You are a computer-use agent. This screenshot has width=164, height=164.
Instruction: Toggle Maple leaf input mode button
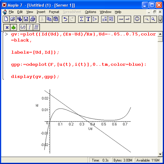14,27
